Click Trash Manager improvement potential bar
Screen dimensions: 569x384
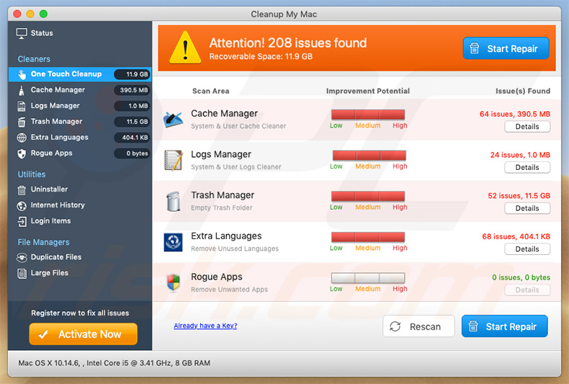368,196
